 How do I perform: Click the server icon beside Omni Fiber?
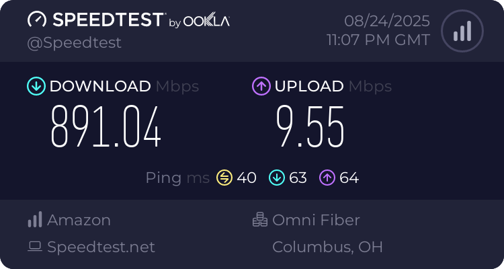(x=259, y=220)
